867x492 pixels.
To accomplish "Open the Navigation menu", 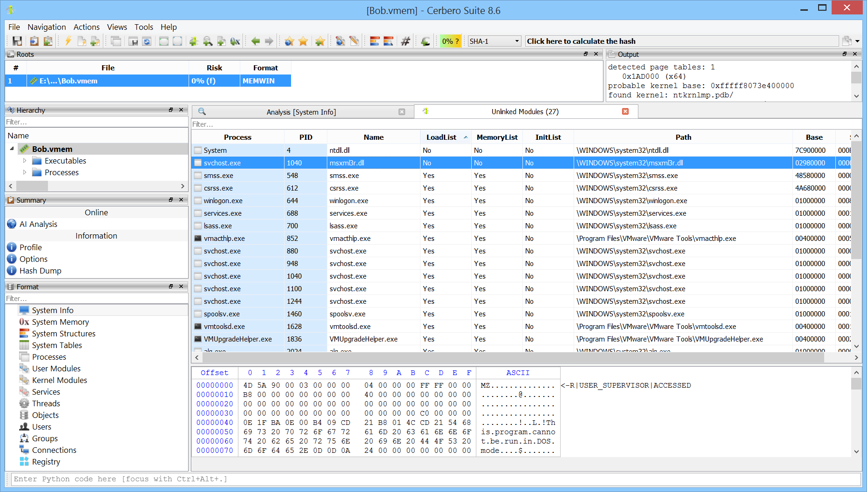I will pos(47,27).
